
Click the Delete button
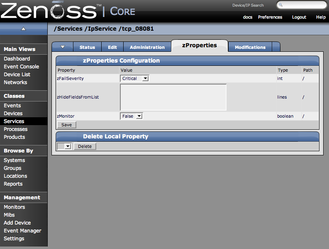click(85, 146)
